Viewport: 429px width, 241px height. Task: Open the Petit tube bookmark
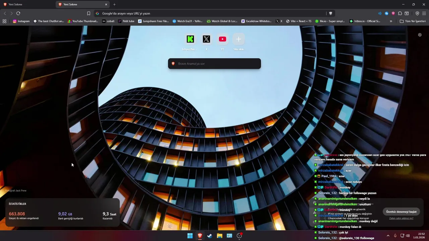pos(126,21)
